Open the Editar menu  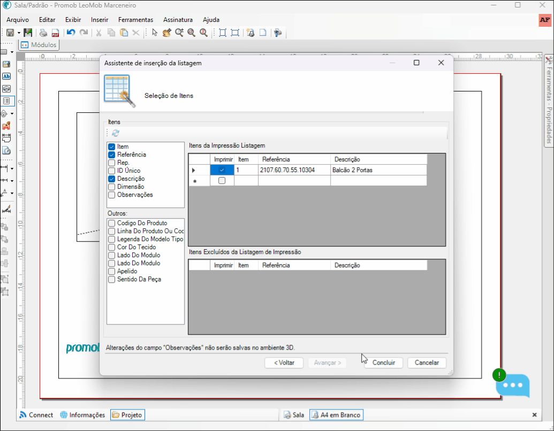pyautogui.click(x=47, y=20)
